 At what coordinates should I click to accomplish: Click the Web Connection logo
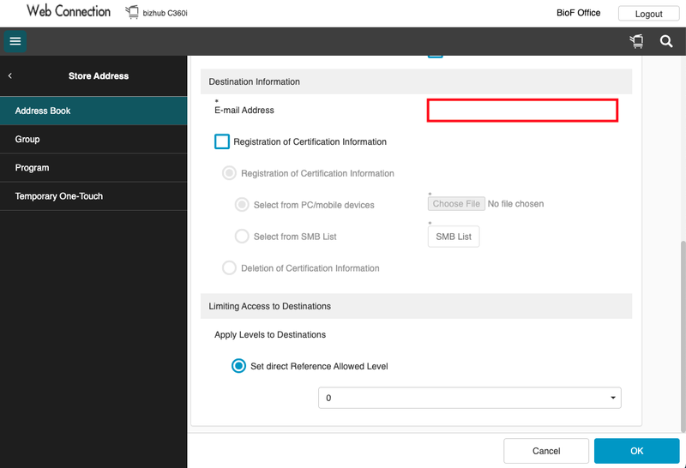coord(69,11)
